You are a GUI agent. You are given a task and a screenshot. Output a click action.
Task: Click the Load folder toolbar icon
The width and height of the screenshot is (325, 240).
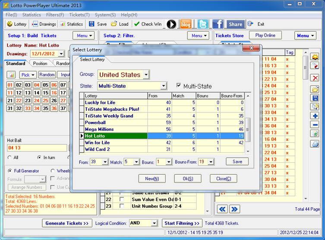coord(114,24)
